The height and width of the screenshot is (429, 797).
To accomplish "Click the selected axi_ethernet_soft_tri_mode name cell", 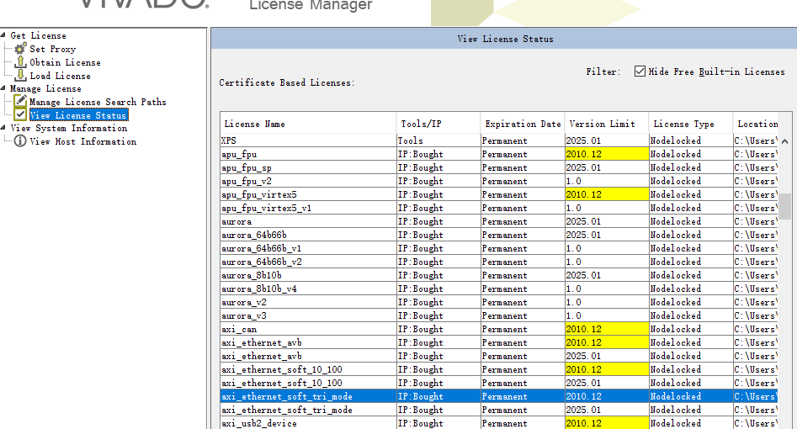I will point(308,396).
